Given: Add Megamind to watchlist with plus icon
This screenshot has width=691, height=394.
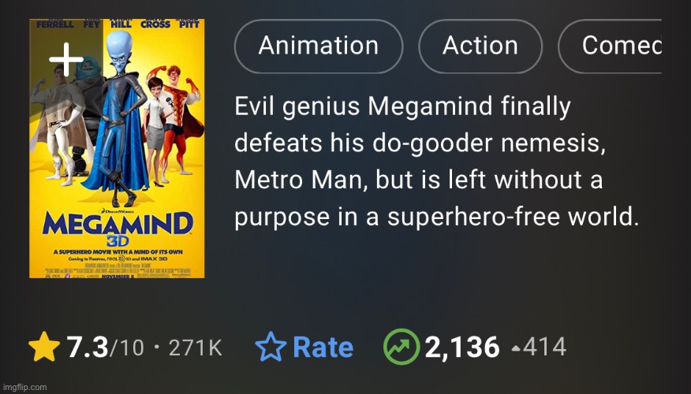Looking at the screenshot, I should [66, 60].
